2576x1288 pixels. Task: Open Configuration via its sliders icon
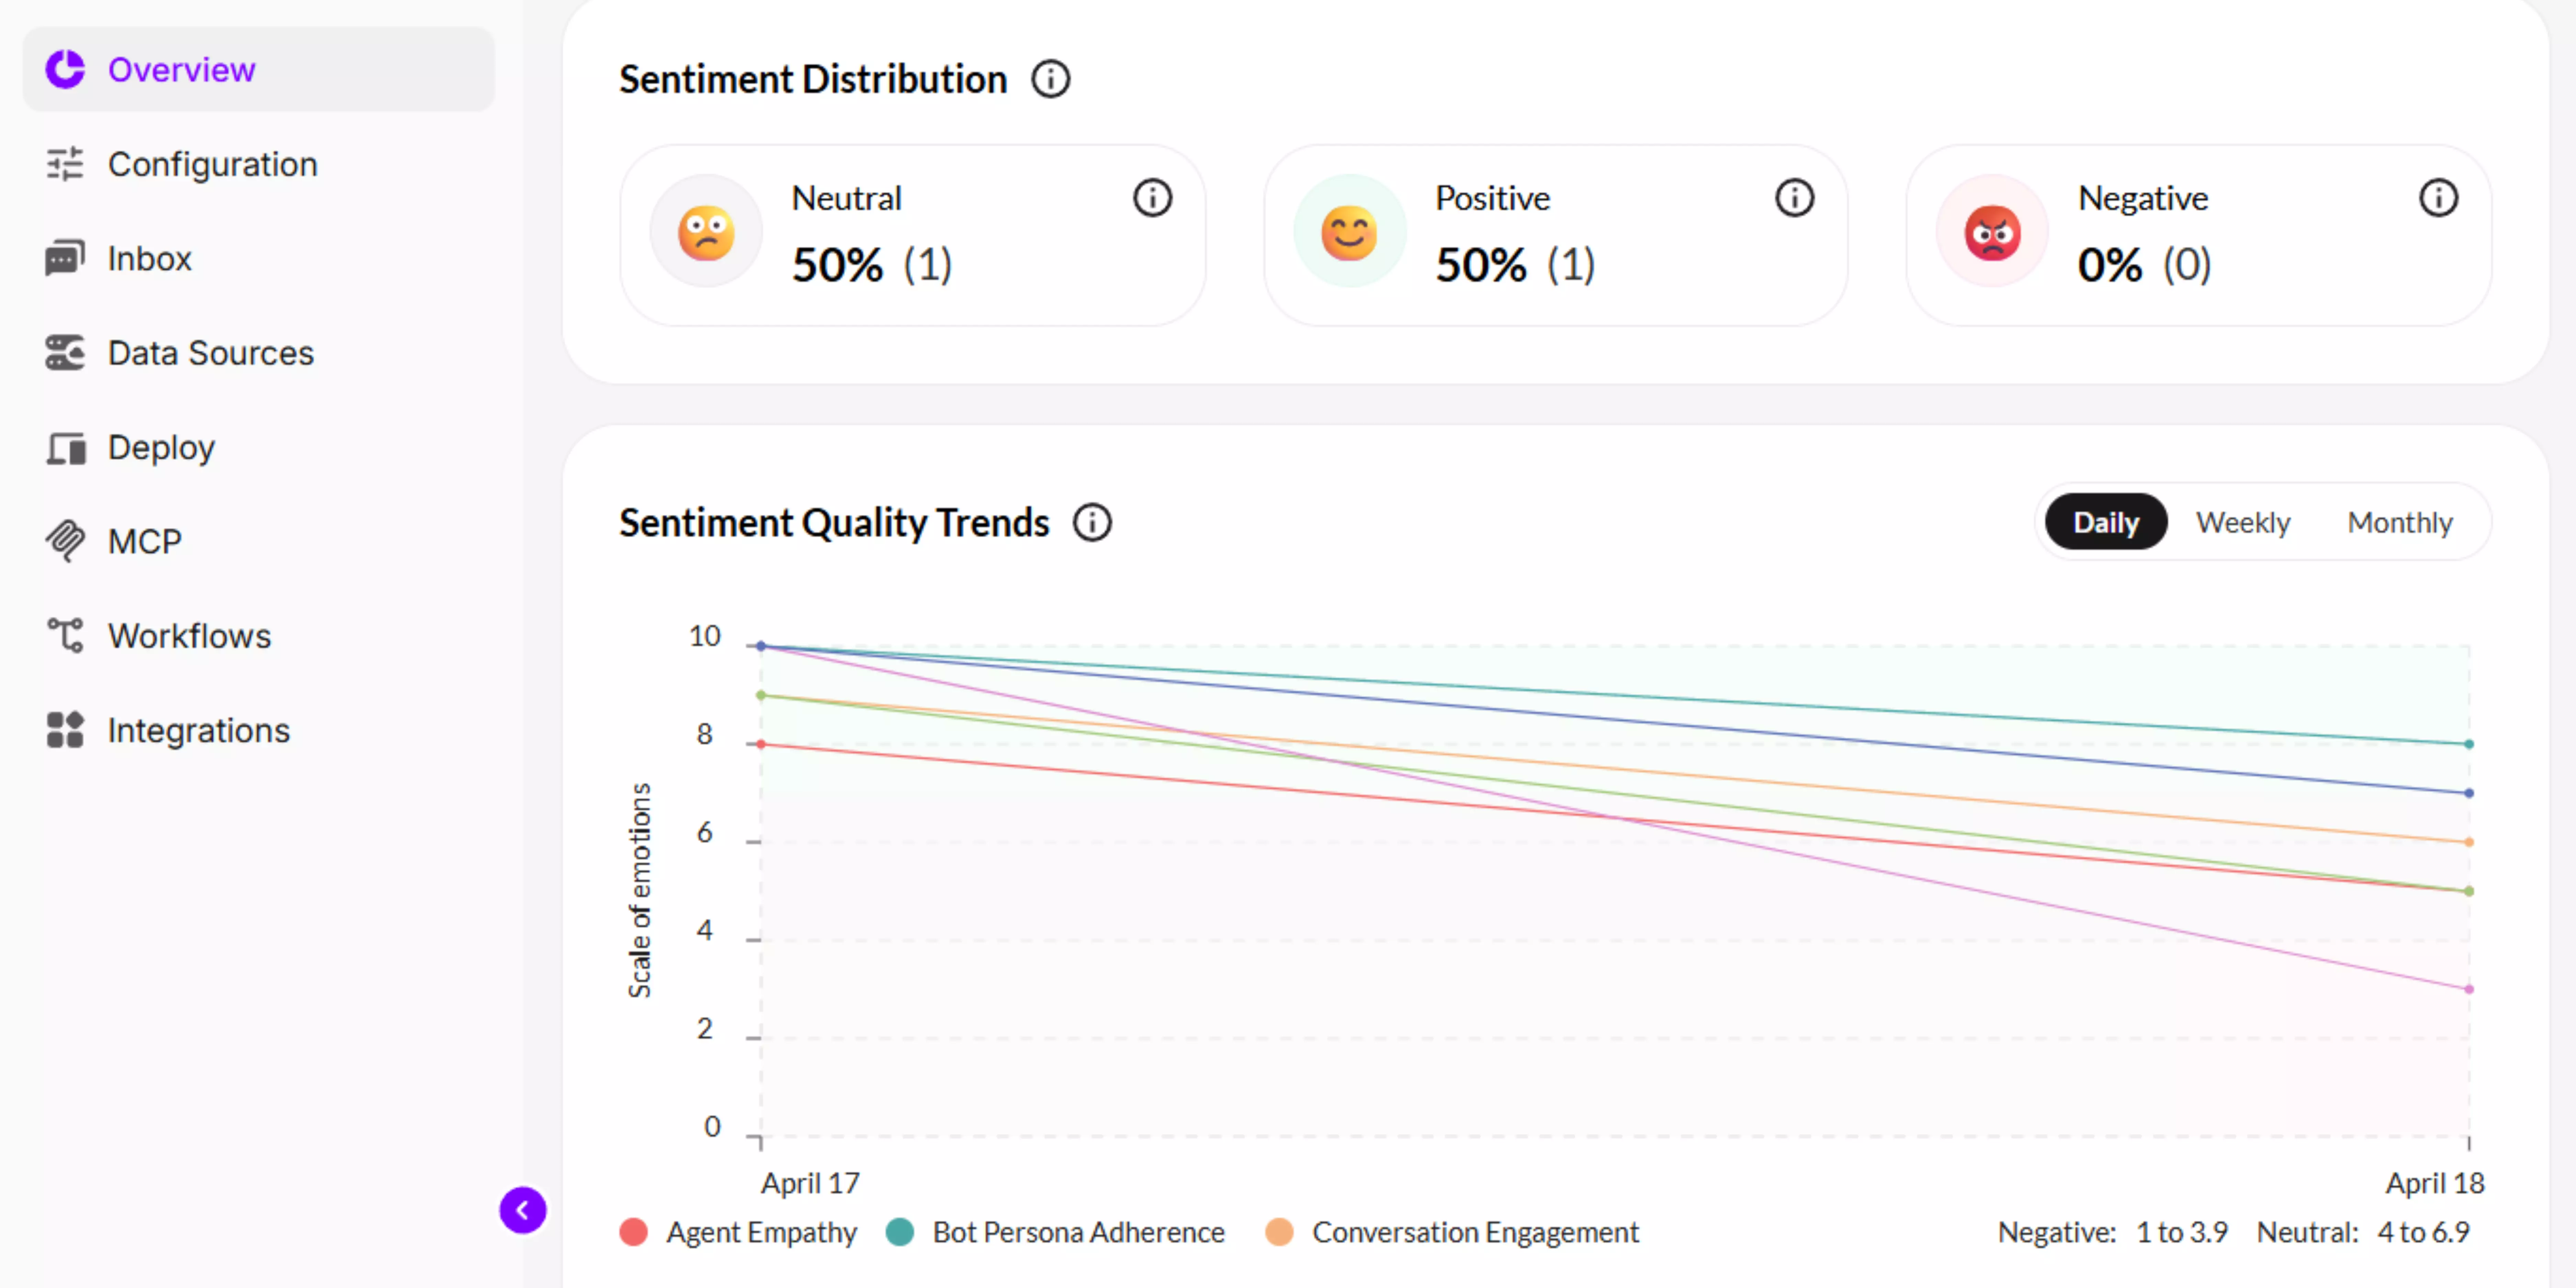pos(65,164)
